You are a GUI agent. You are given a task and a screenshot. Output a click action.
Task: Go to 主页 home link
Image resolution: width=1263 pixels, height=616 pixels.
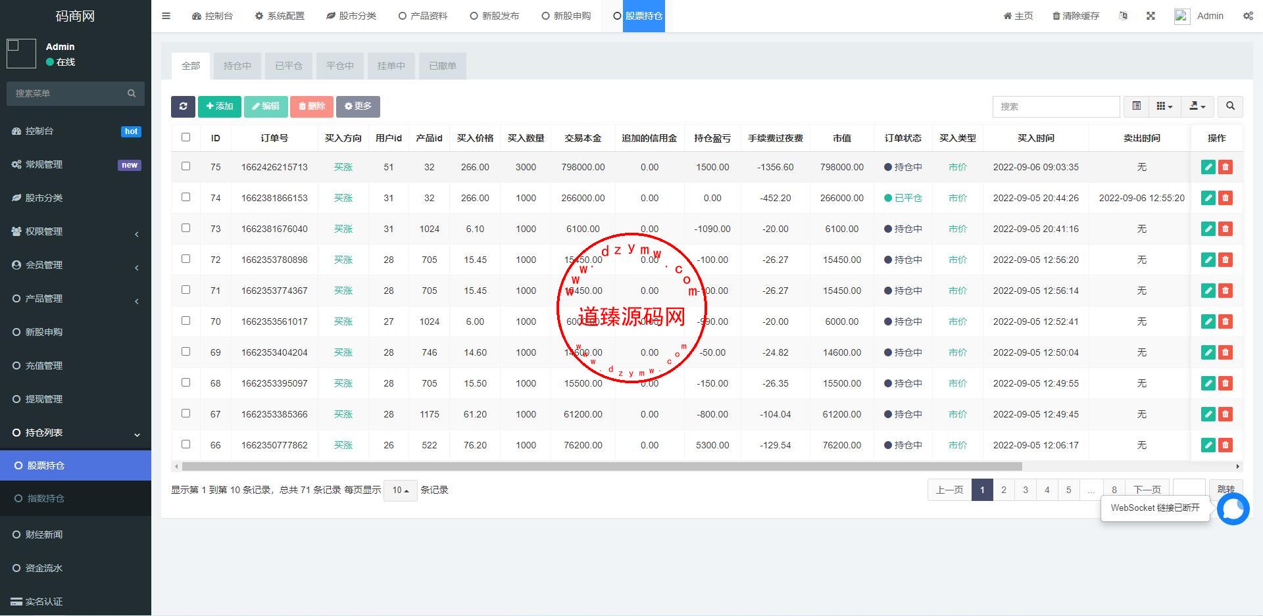pyautogui.click(x=1018, y=16)
